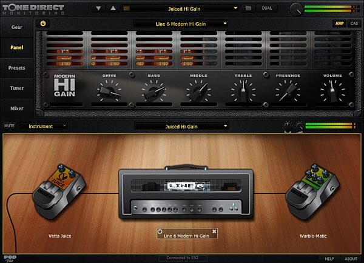Open the Mixer tab
Image resolution: width=364 pixels, height=263 pixels.
17,108
